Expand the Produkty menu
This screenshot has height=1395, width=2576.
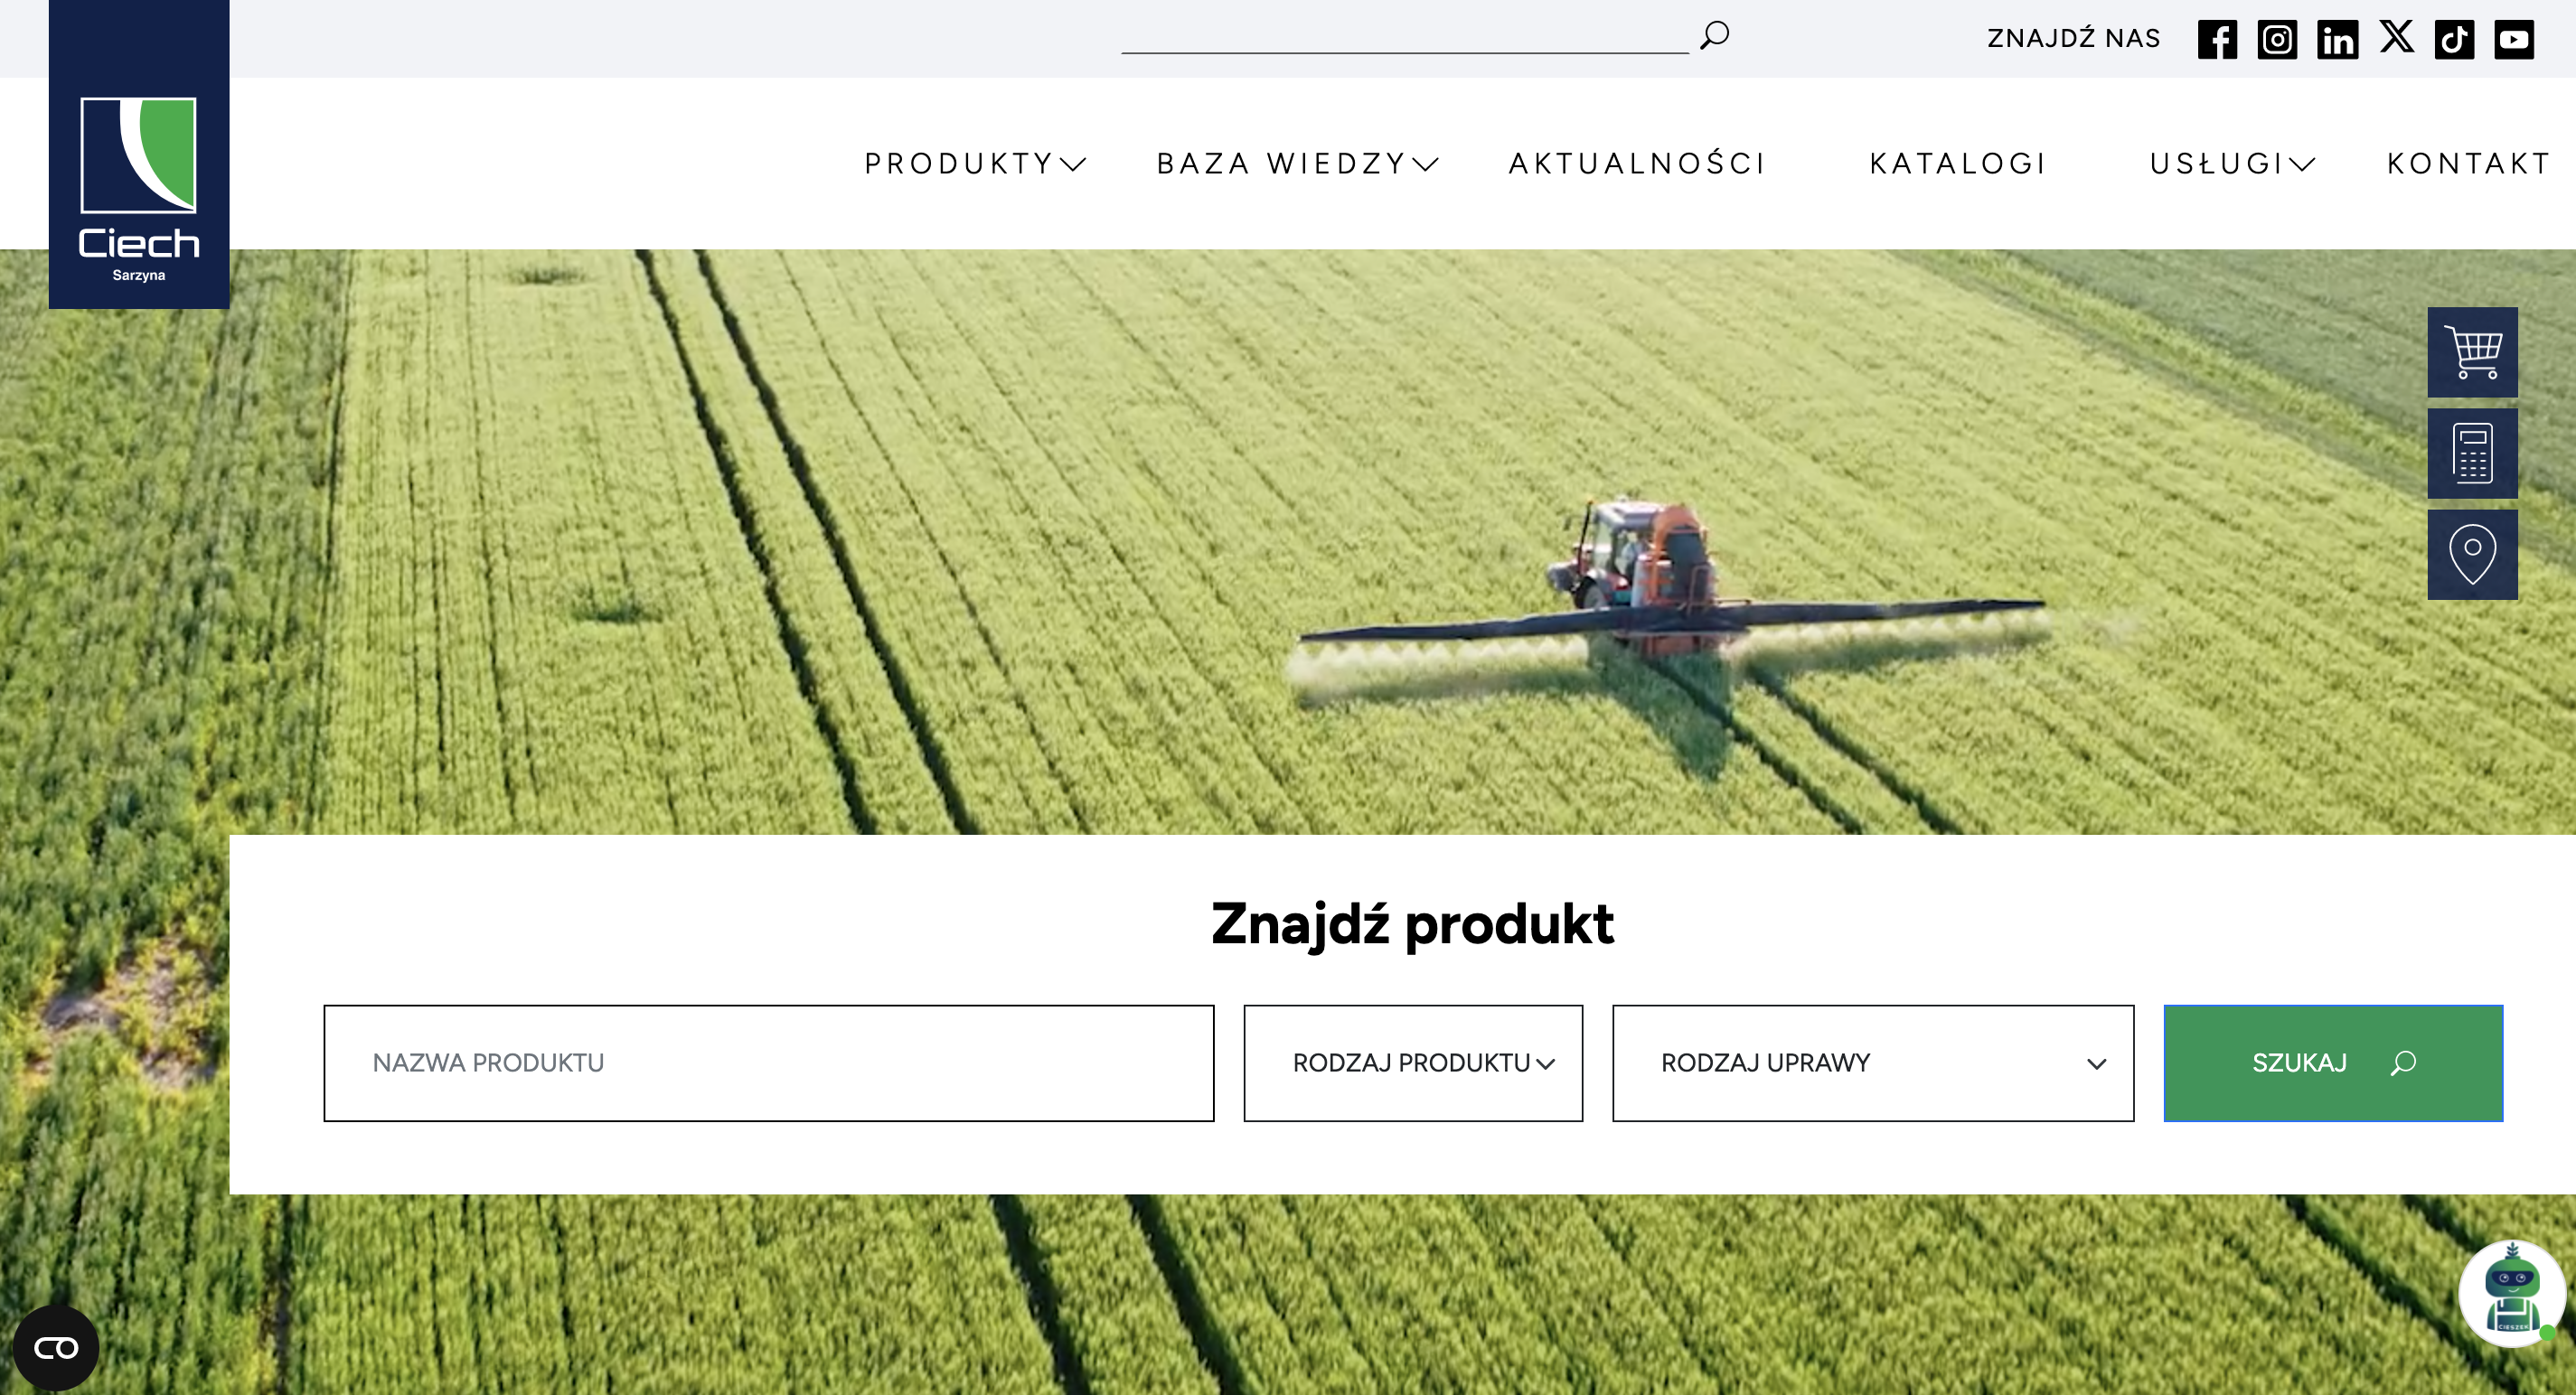click(975, 164)
